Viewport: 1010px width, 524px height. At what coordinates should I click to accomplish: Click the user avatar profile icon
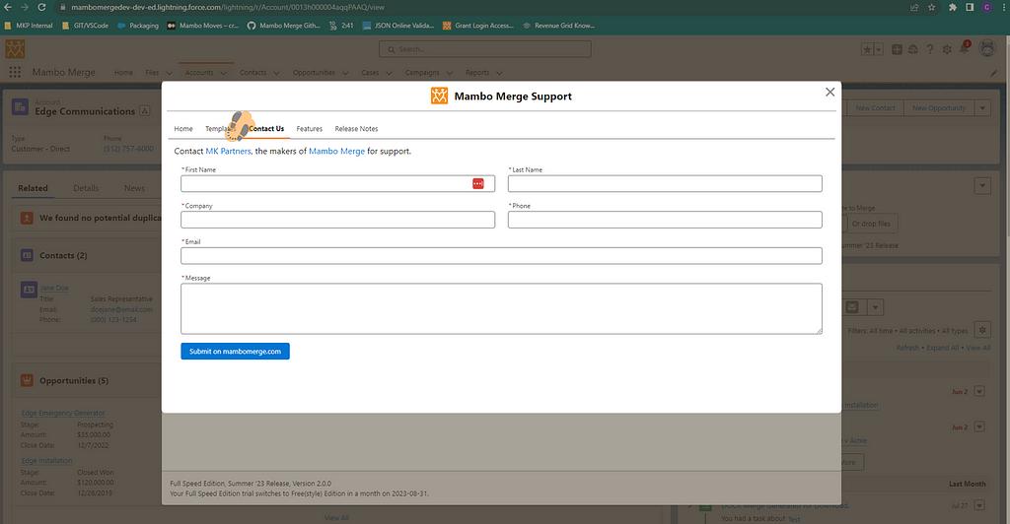[x=985, y=49]
